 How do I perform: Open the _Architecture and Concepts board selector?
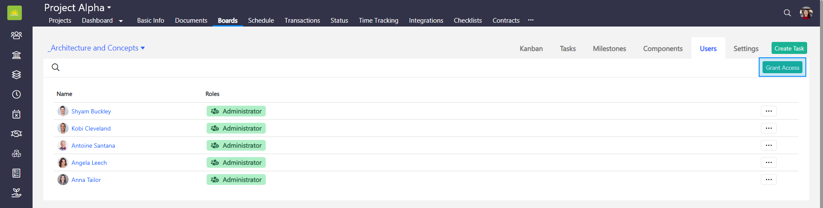point(96,48)
